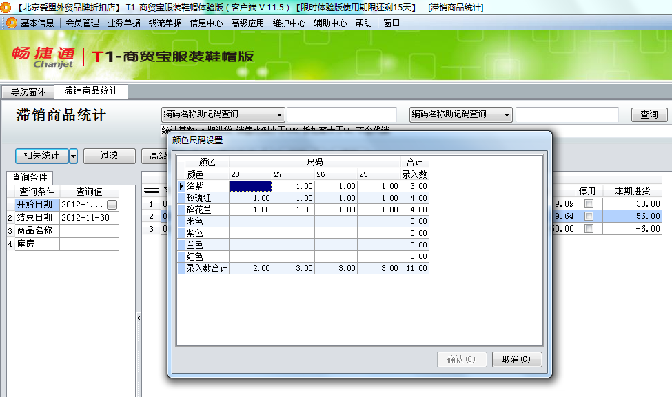Expand the 相关统计 split dropdown arrow
This screenshot has width=672, height=397.
(75, 156)
